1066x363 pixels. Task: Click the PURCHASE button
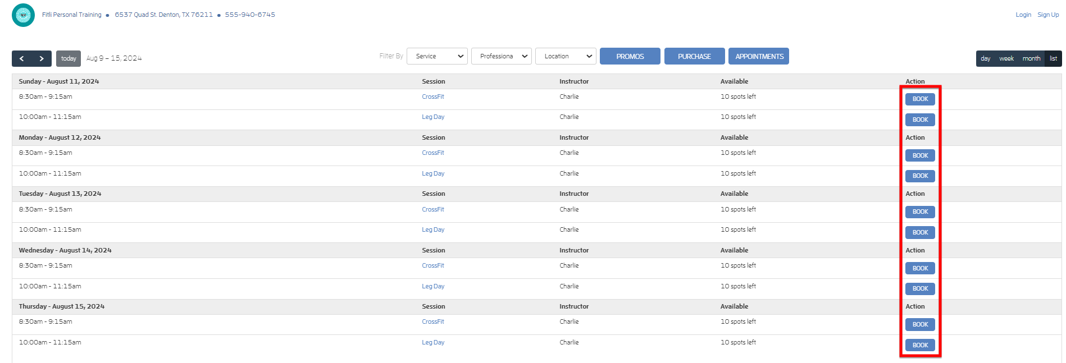pos(694,56)
